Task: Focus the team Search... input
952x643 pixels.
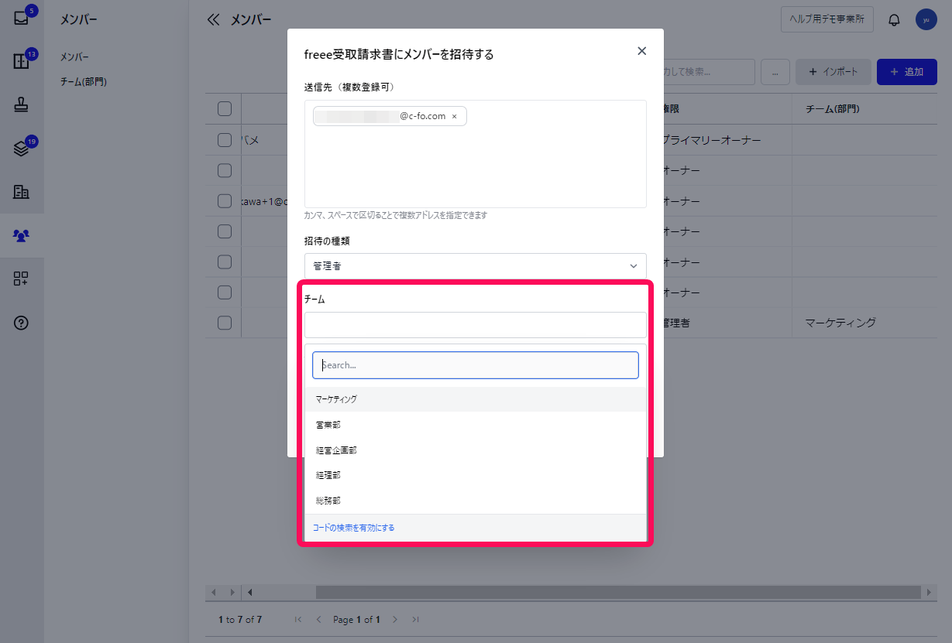Action: 476,365
